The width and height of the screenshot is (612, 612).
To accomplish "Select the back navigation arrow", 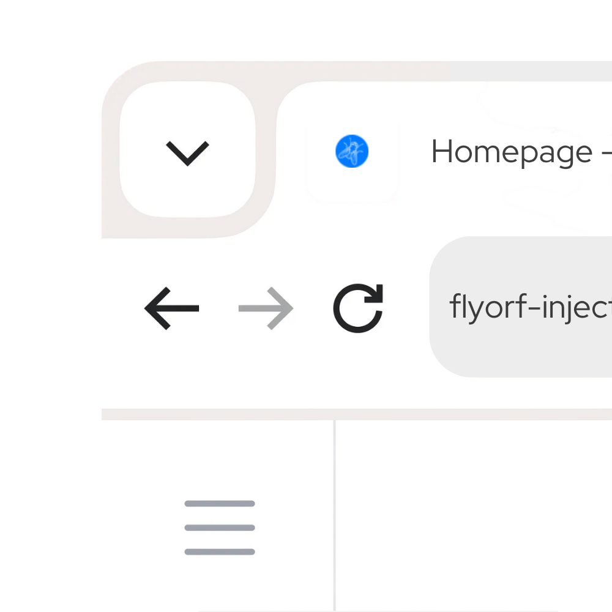I will (172, 308).
